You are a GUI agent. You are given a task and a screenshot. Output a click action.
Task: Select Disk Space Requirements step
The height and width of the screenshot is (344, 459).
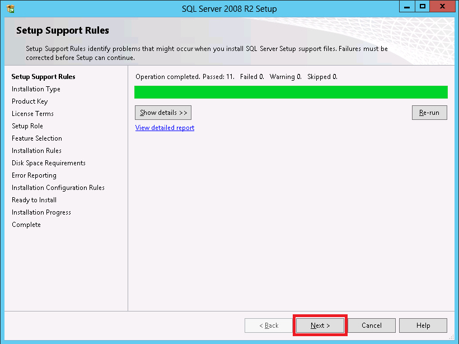tap(49, 163)
